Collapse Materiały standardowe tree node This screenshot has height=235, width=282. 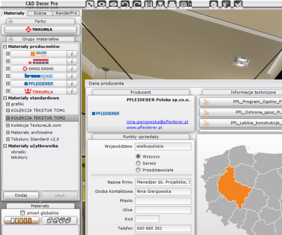5,98
